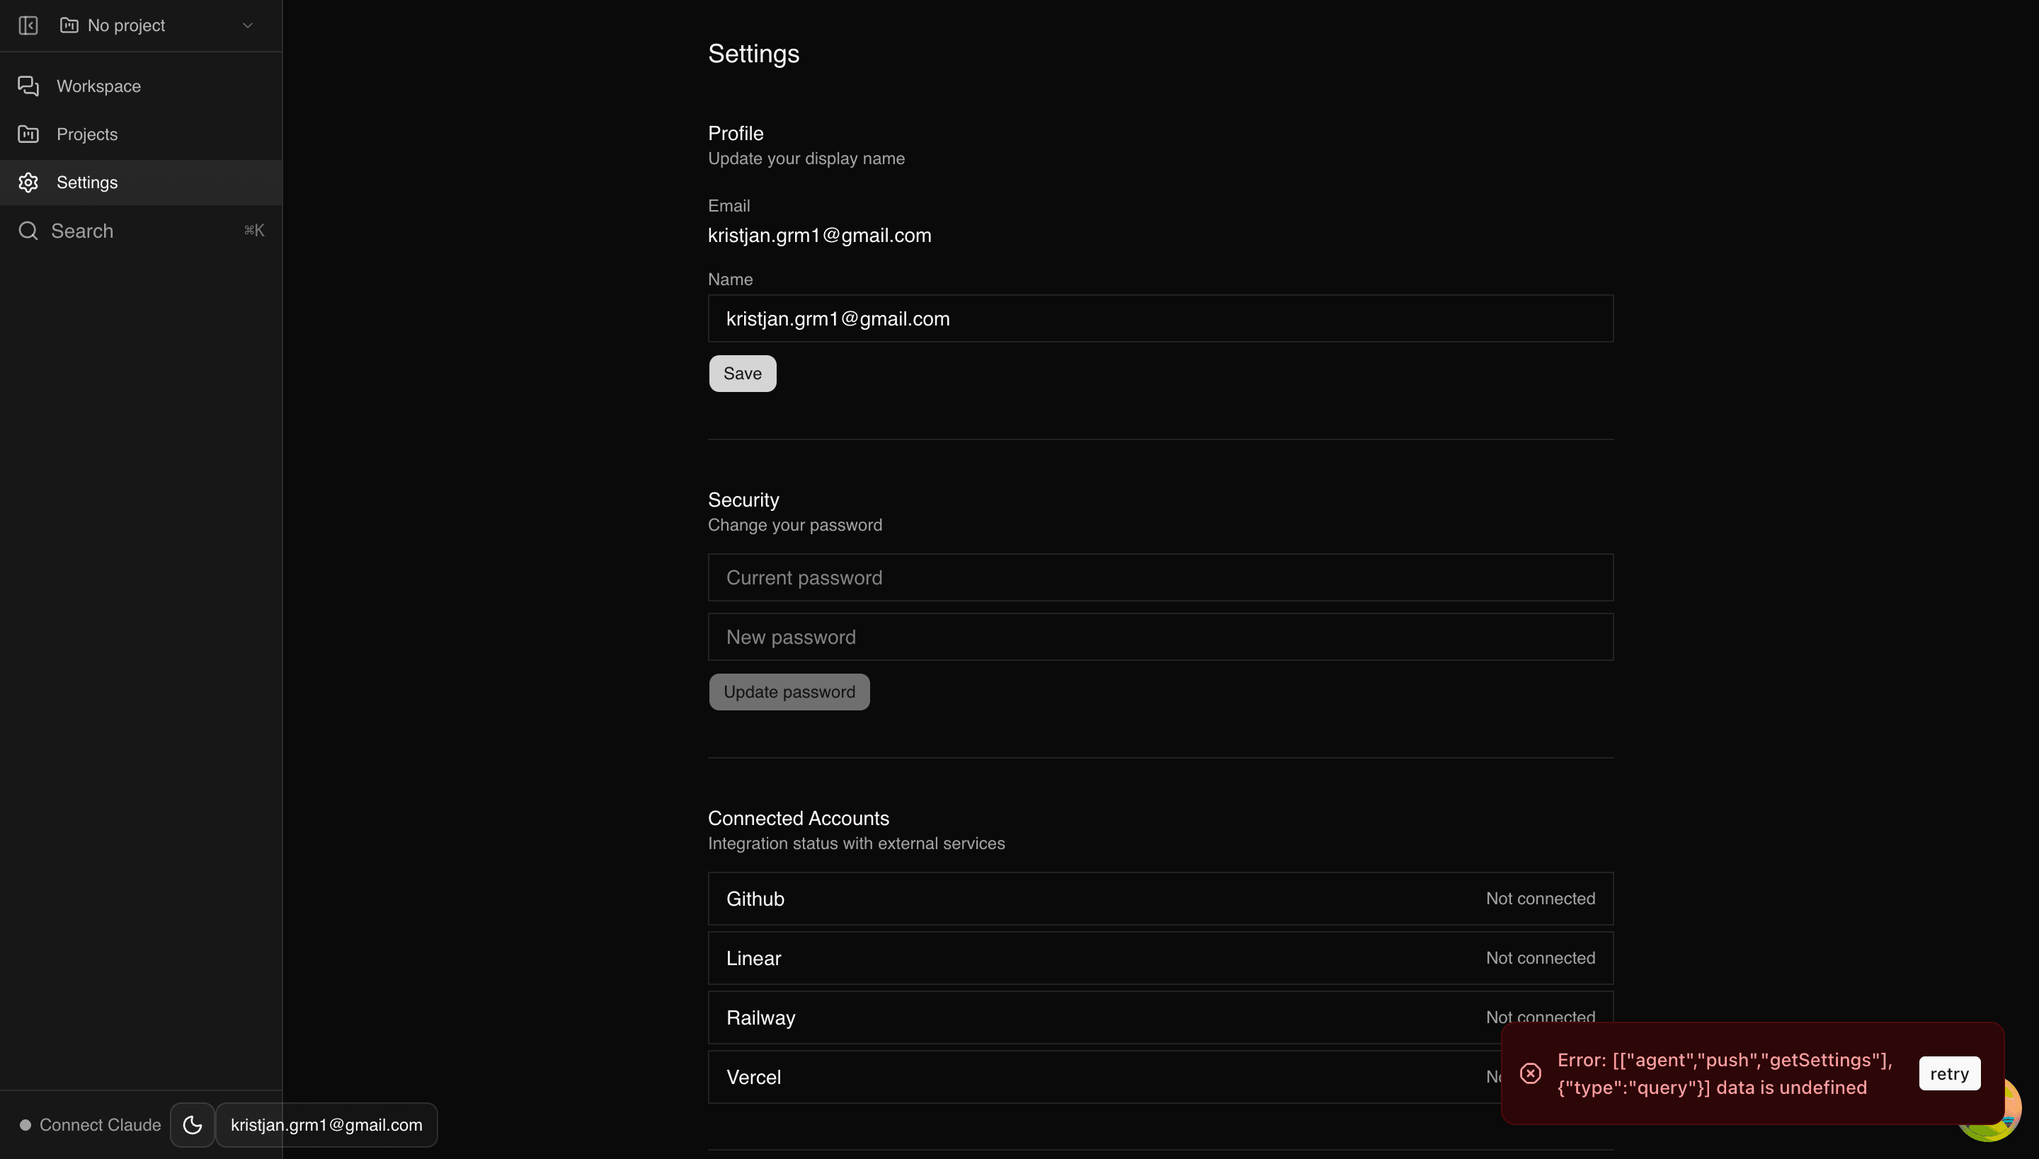Viewport: 2039px width, 1159px height.
Task: Select the Railway connected account row
Action: tap(1160, 1017)
